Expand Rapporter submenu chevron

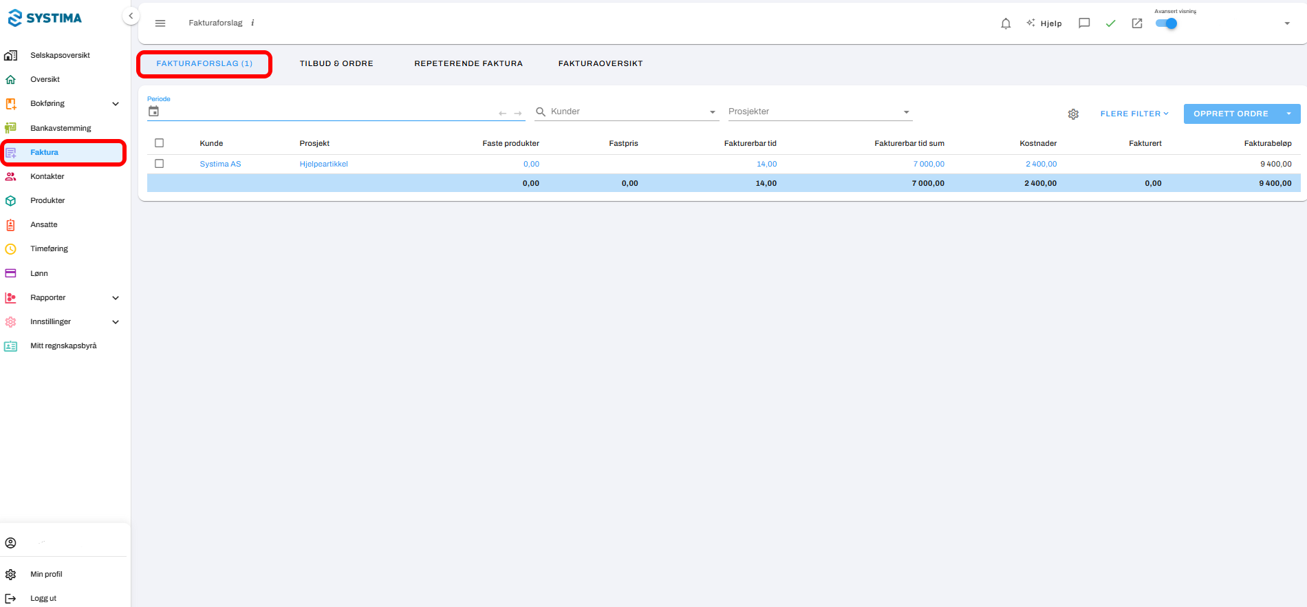(x=116, y=298)
